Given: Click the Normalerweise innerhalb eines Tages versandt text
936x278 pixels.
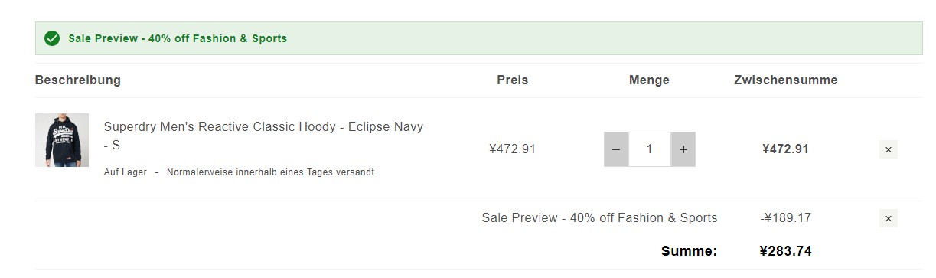Looking at the screenshot, I should click(270, 172).
